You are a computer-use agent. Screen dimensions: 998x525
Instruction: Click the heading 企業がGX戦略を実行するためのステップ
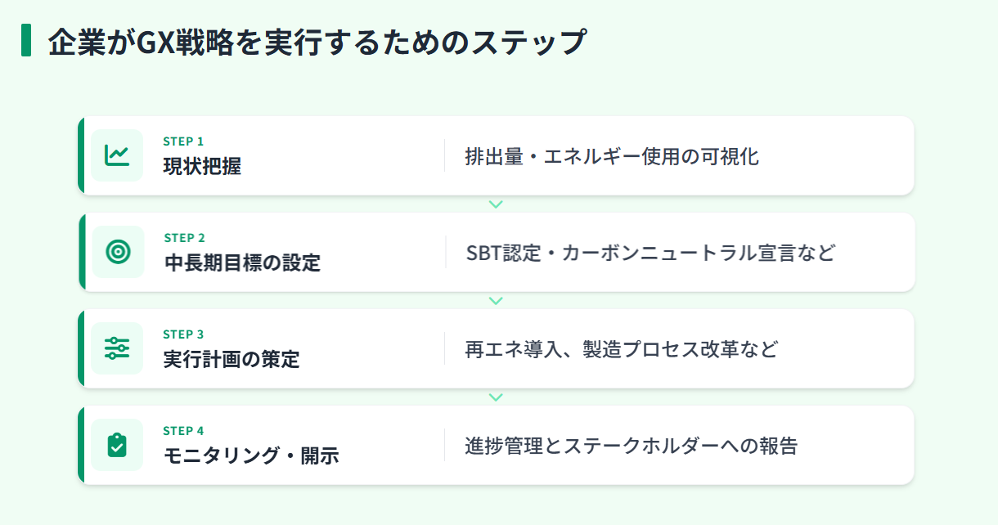point(317,42)
